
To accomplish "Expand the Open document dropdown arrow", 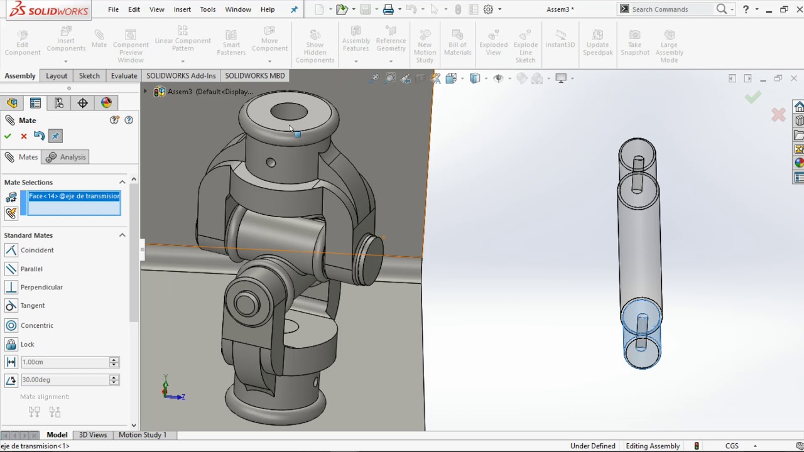I will tap(352, 9).
